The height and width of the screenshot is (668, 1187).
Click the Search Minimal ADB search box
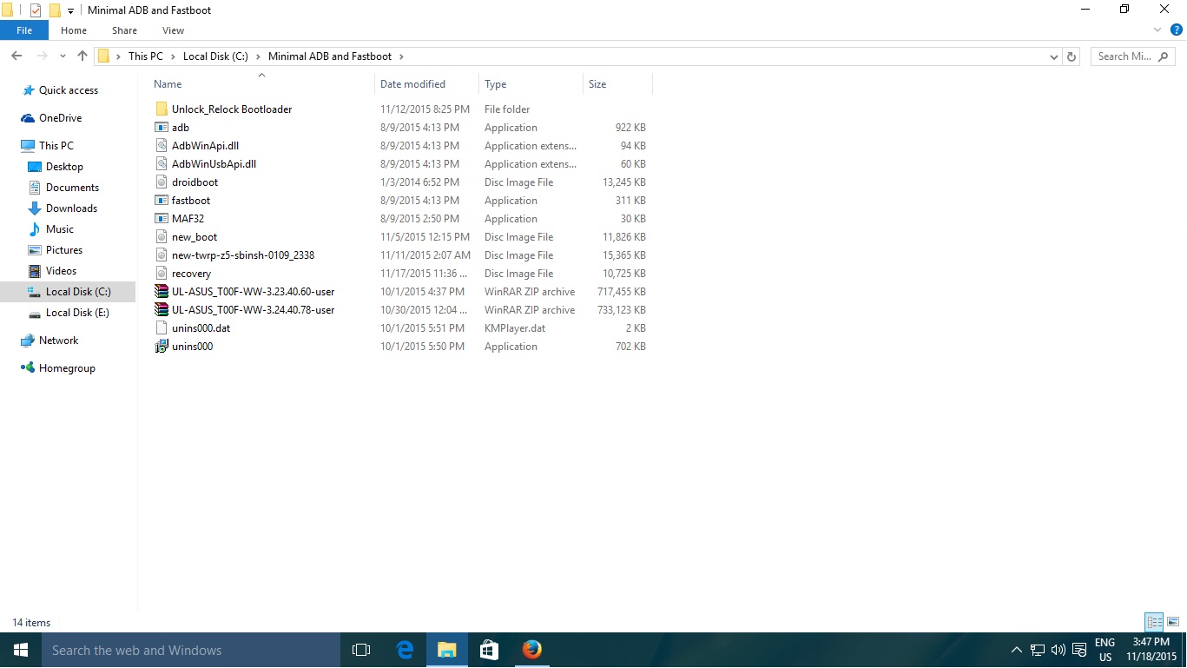click(x=1132, y=56)
